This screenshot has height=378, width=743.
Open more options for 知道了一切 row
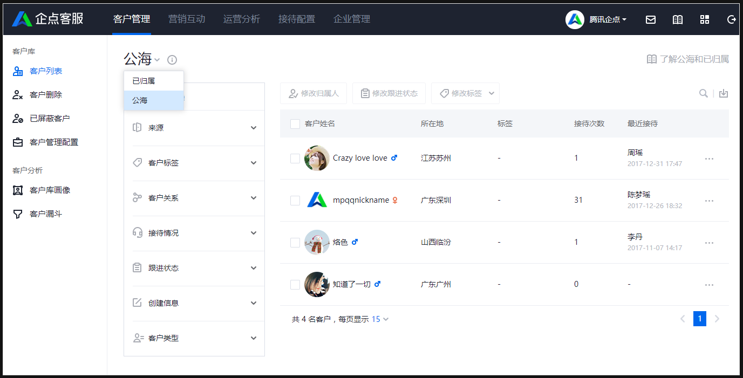click(x=709, y=285)
